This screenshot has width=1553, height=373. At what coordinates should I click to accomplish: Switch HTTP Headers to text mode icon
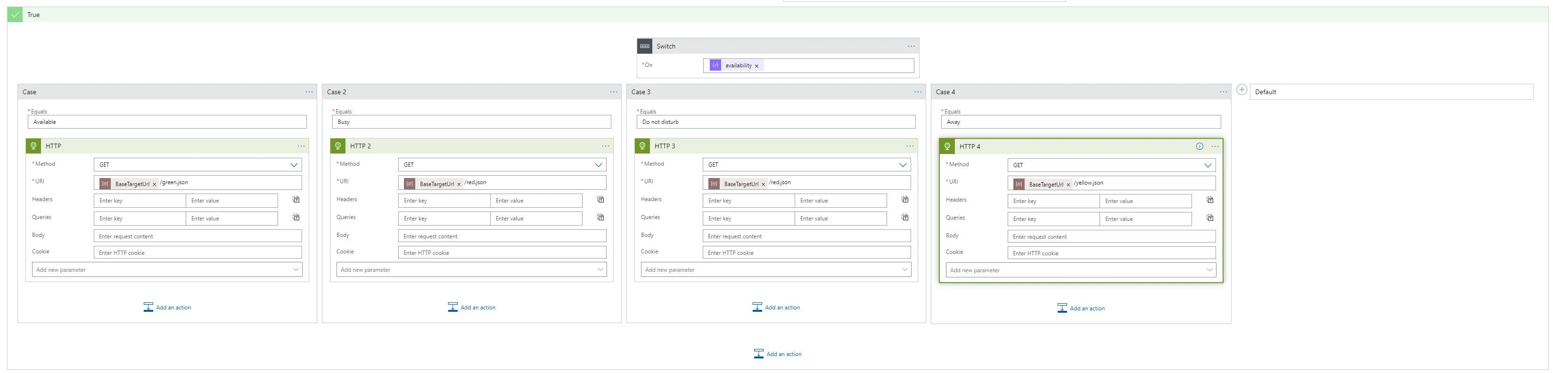[296, 200]
